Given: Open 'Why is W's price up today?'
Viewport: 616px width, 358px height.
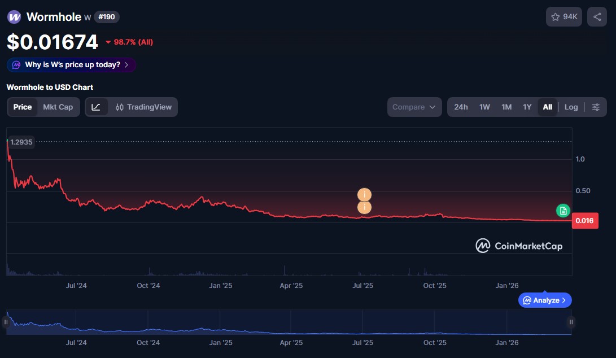Looking at the screenshot, I should (x=71, y=65).
